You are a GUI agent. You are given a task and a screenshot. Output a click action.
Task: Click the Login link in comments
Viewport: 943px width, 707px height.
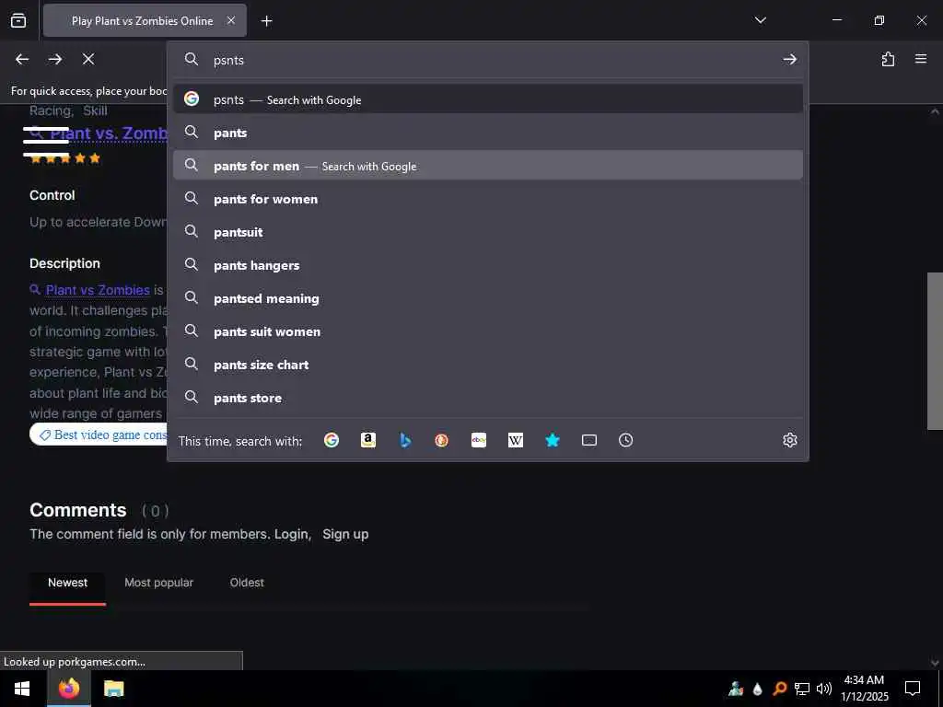tap(292, 534)
